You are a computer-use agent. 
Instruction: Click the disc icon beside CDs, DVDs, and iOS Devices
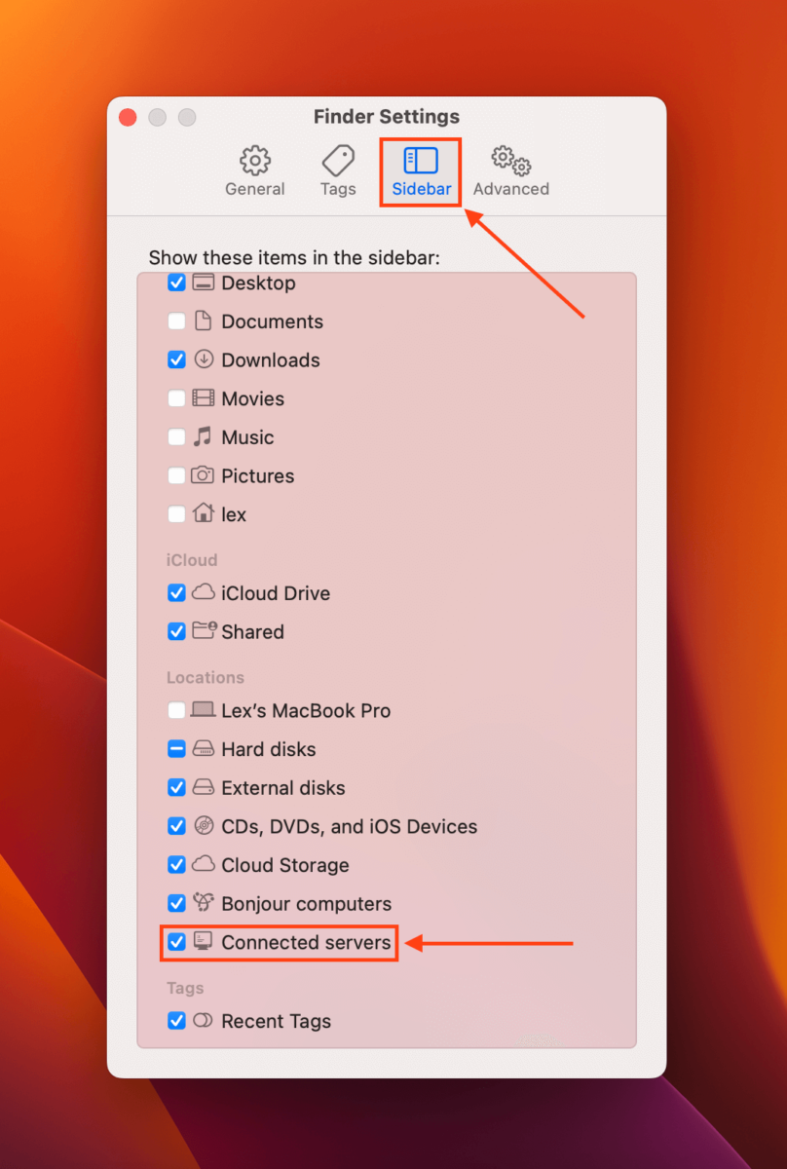204,826
